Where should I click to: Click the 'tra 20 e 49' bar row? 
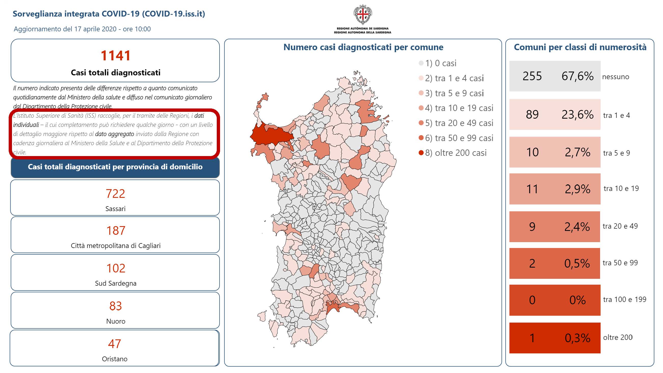tap(555, 227)
